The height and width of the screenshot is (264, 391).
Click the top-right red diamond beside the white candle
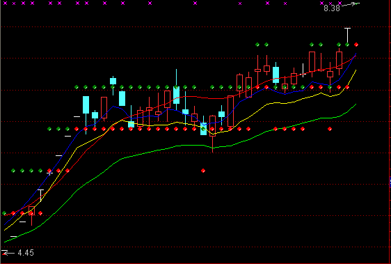point(356,45)
